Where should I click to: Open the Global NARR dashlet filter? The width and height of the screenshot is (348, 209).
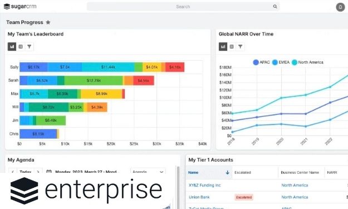(241, 47)
